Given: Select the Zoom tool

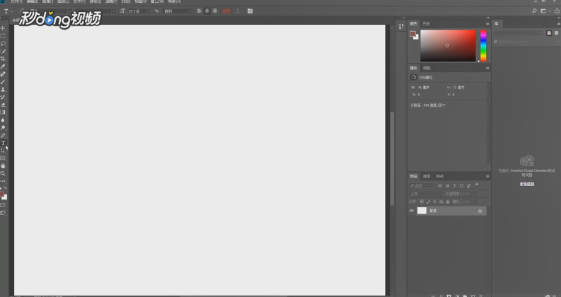Looking at the screenshot, I should click(3, 173).
